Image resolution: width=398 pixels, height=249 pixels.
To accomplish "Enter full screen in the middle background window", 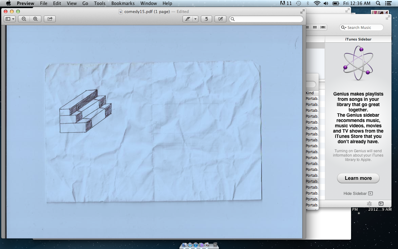I will (x=348, y=11).
